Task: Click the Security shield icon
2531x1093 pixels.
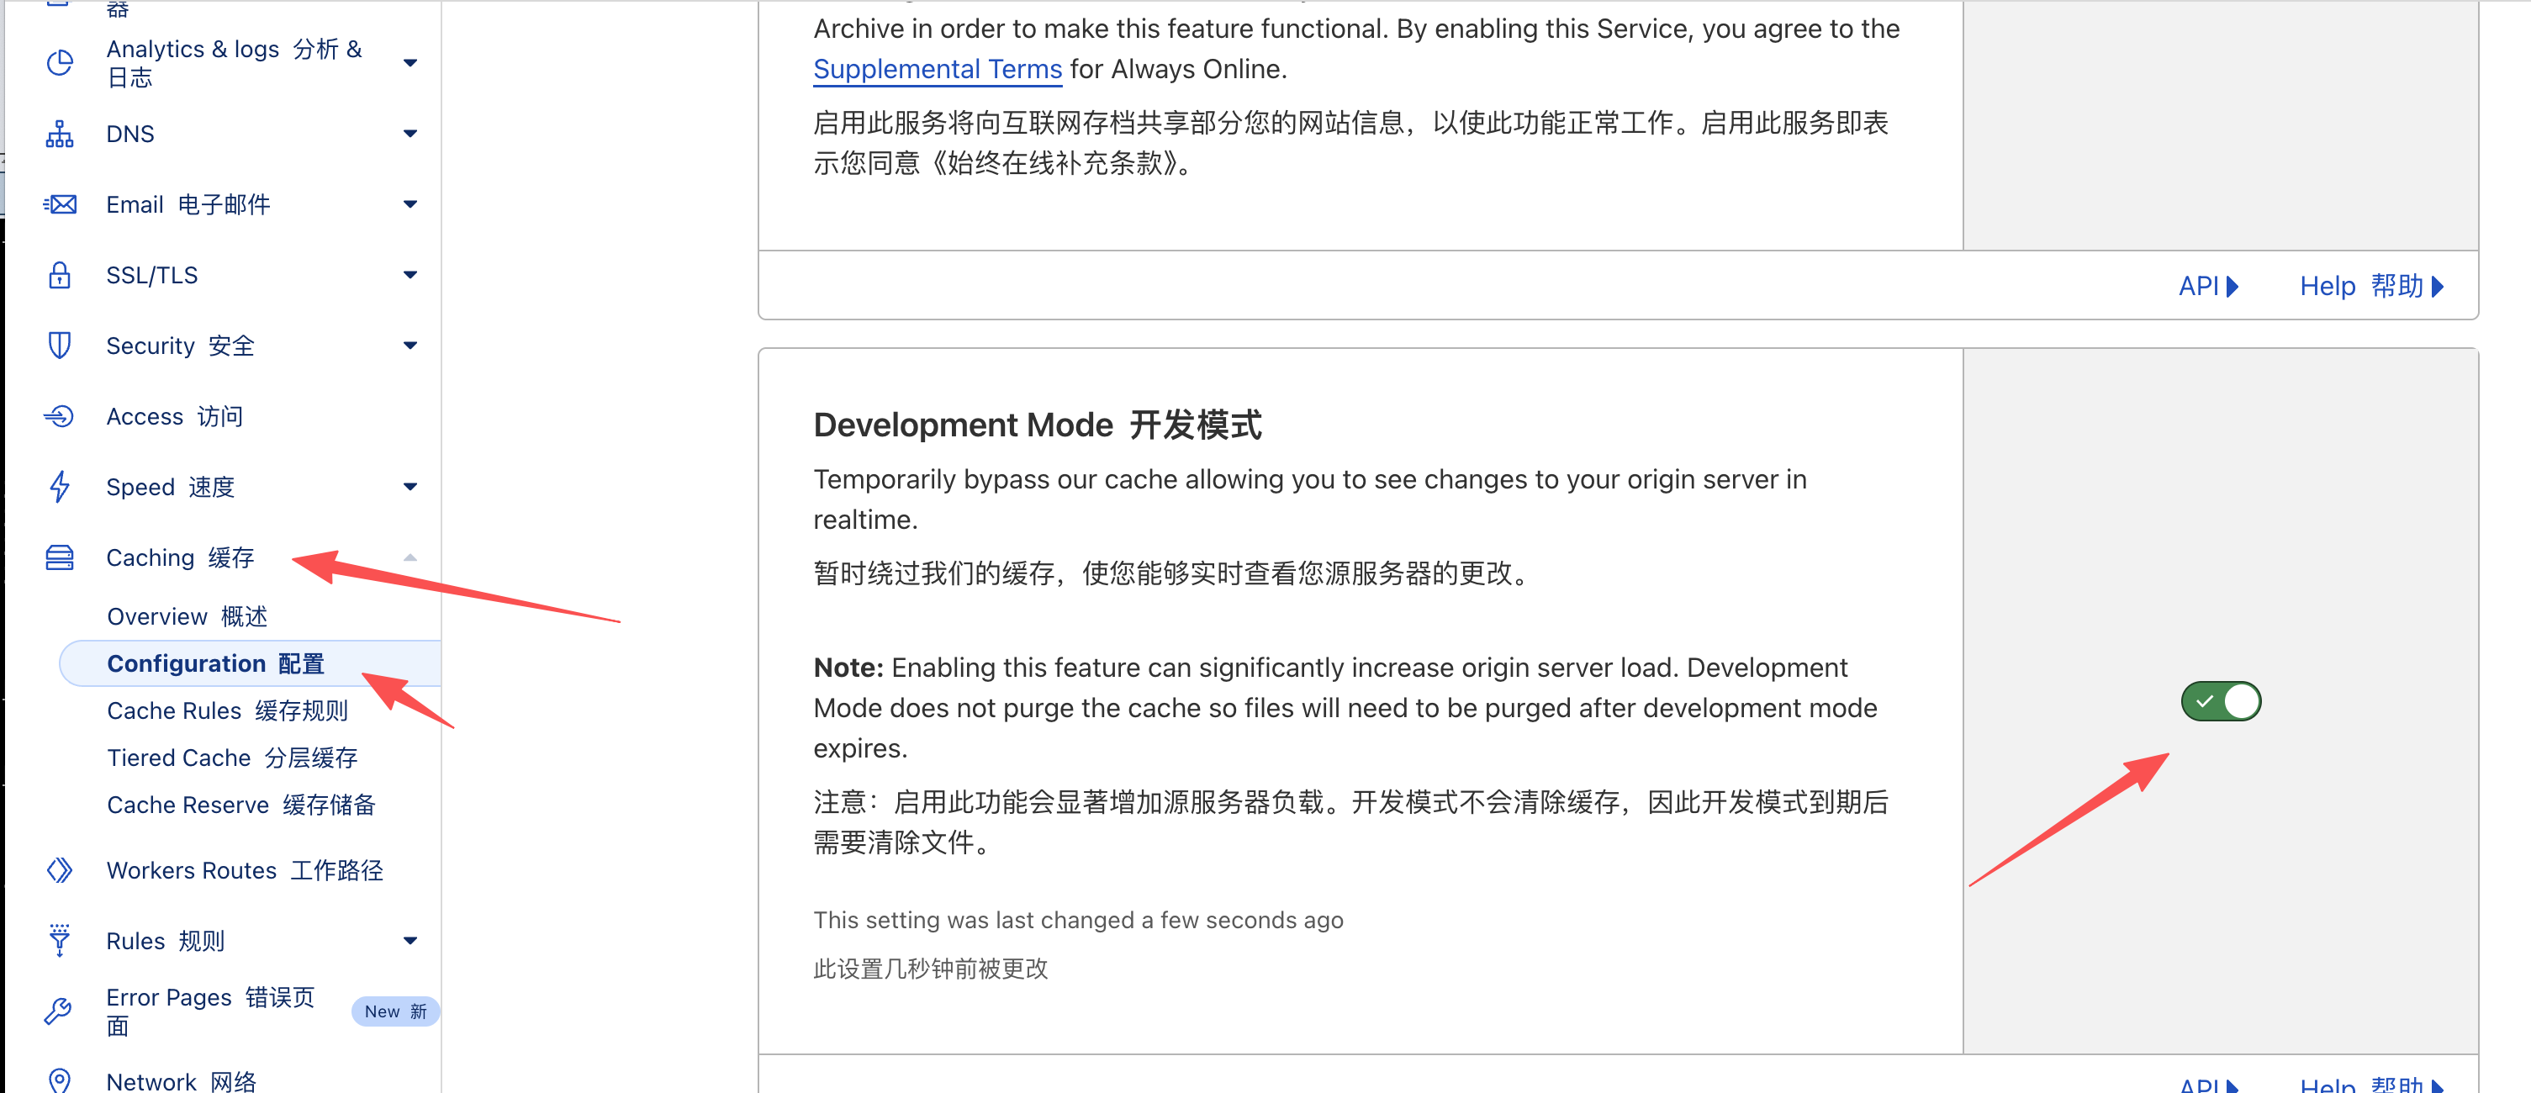Action: click(x=60, y=346)
